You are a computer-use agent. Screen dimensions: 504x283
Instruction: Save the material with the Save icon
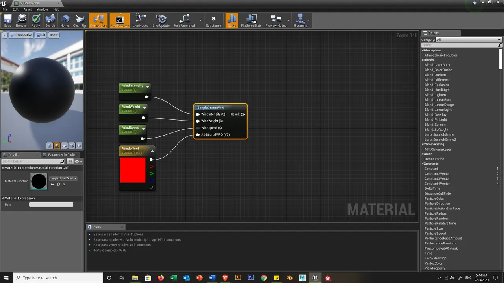click(7, 21)
